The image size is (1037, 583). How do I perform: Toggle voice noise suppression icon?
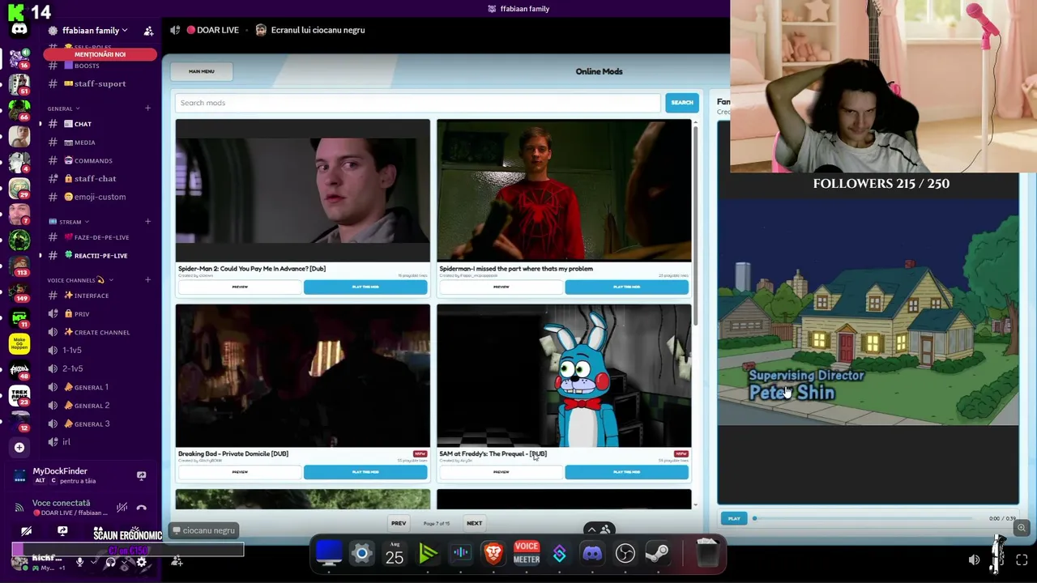coord(122,508)
